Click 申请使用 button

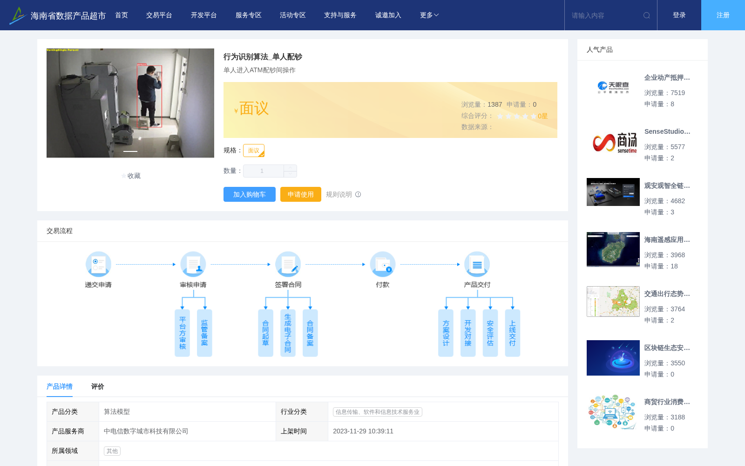point(301,194)
